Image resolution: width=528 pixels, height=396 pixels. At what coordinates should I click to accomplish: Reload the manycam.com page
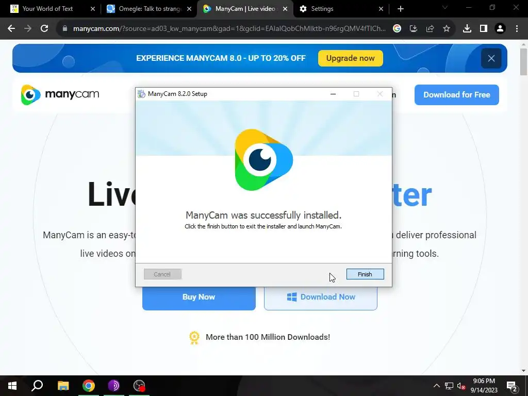coord(44,29)
